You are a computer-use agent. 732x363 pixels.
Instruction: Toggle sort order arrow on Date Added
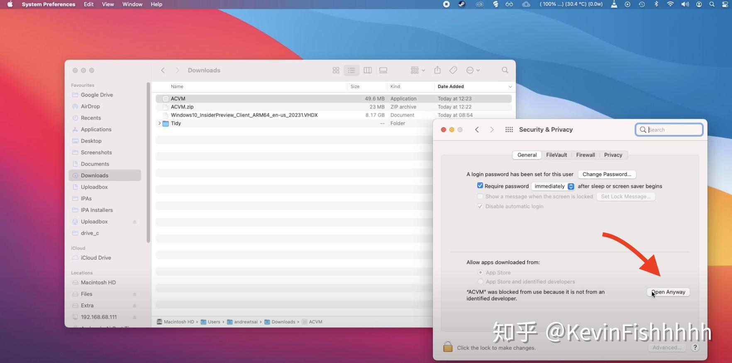(510, 87)
